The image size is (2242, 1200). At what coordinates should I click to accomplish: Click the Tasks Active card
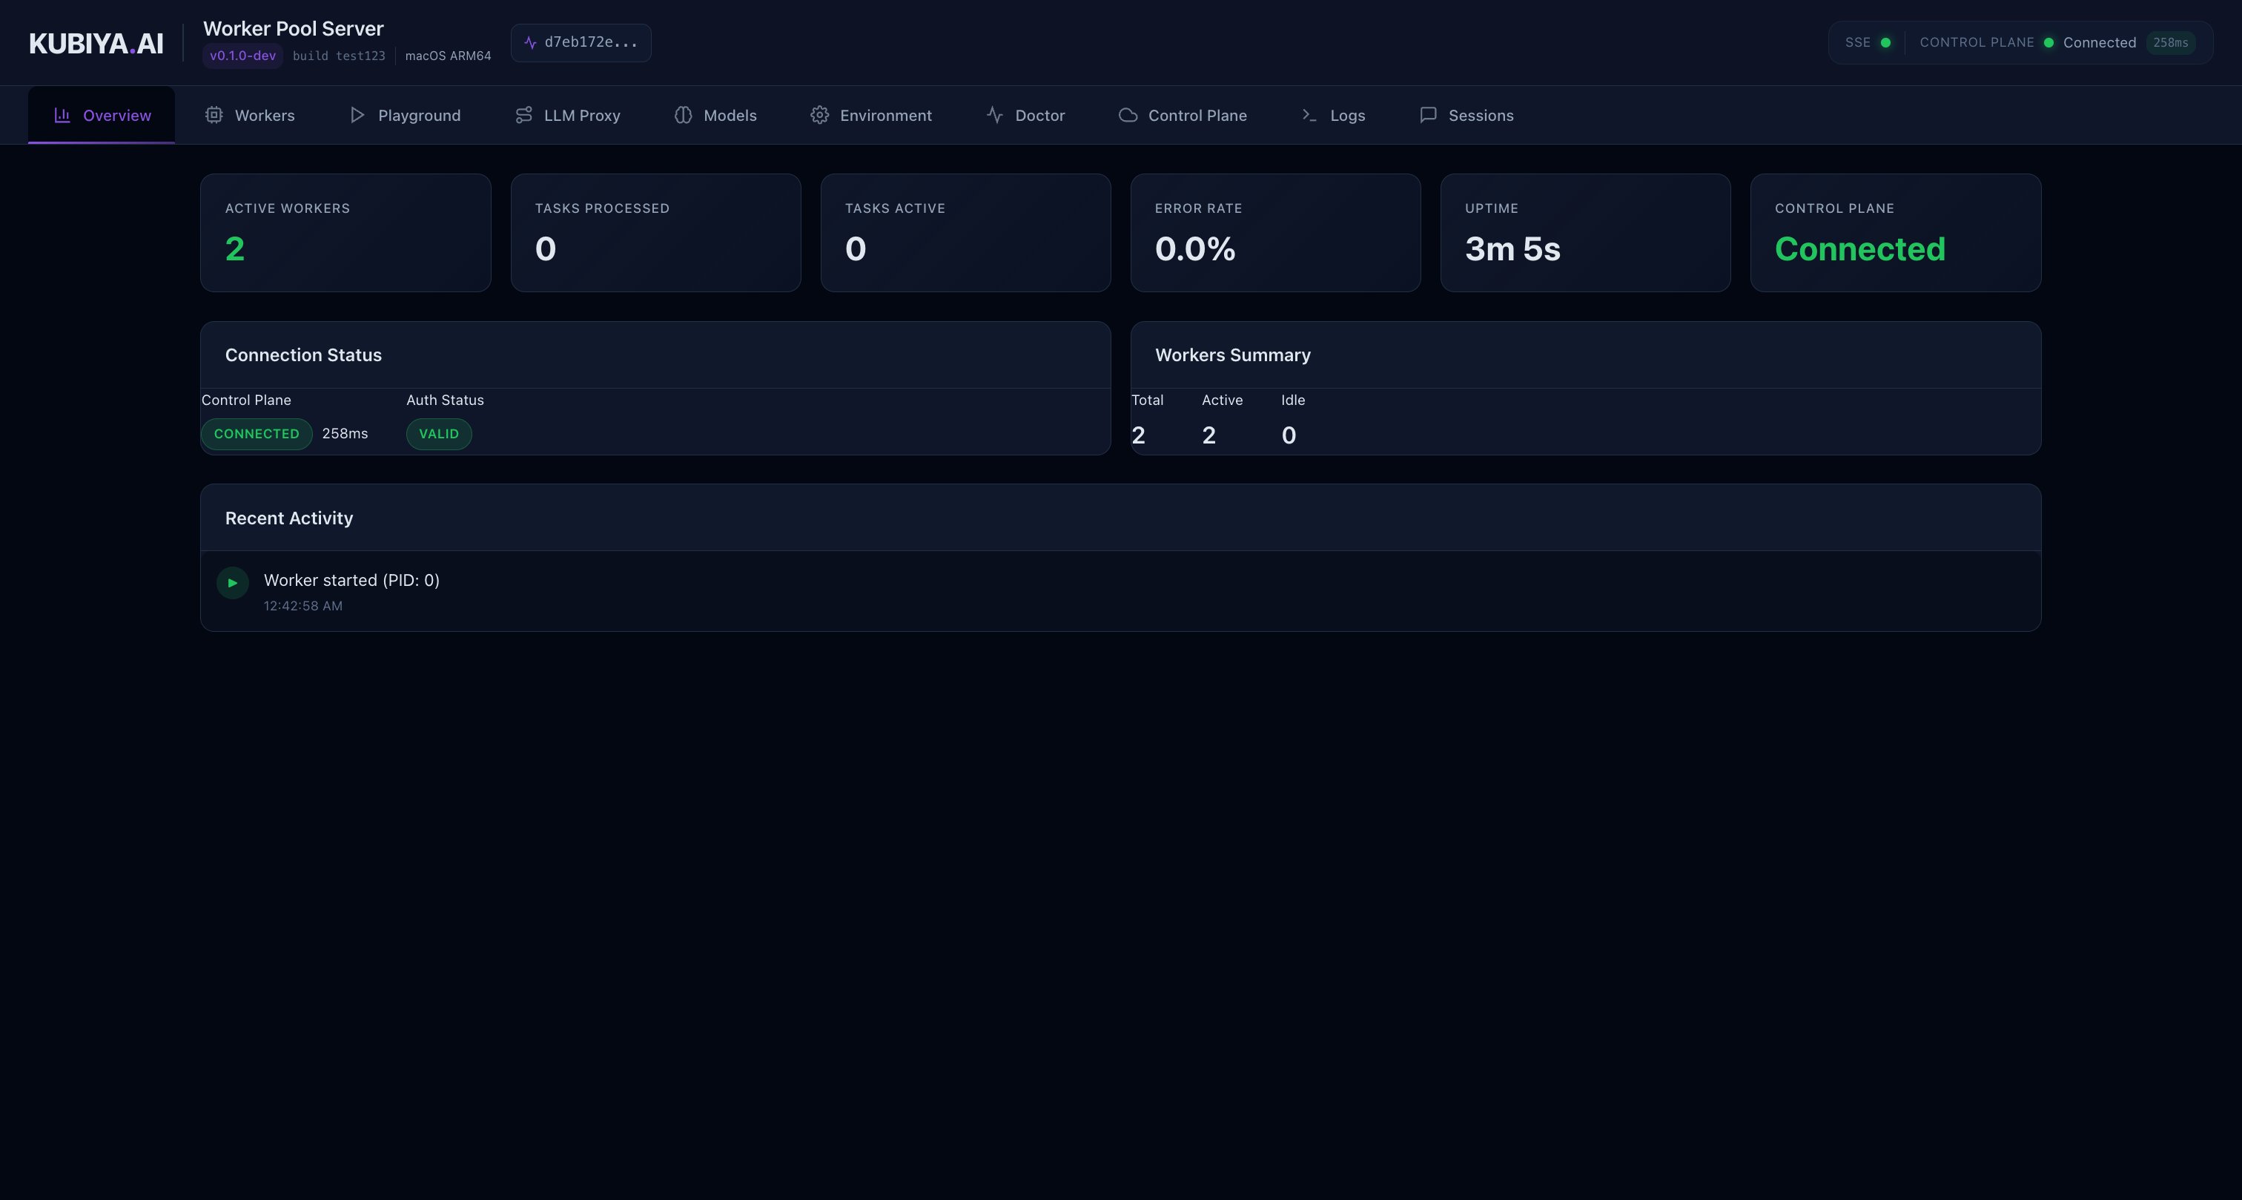pos(965,233)
